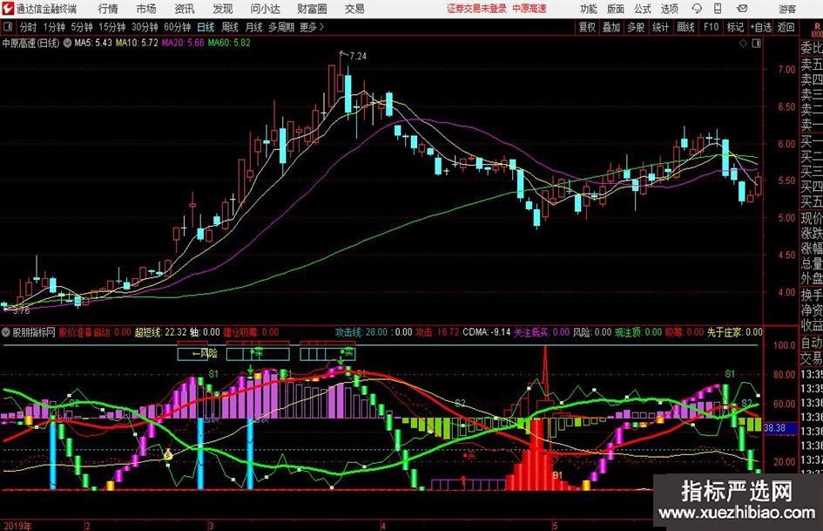Switch to 月线 monthly period
This screenshot has height=531, width=823.
[x=253, y=27]
